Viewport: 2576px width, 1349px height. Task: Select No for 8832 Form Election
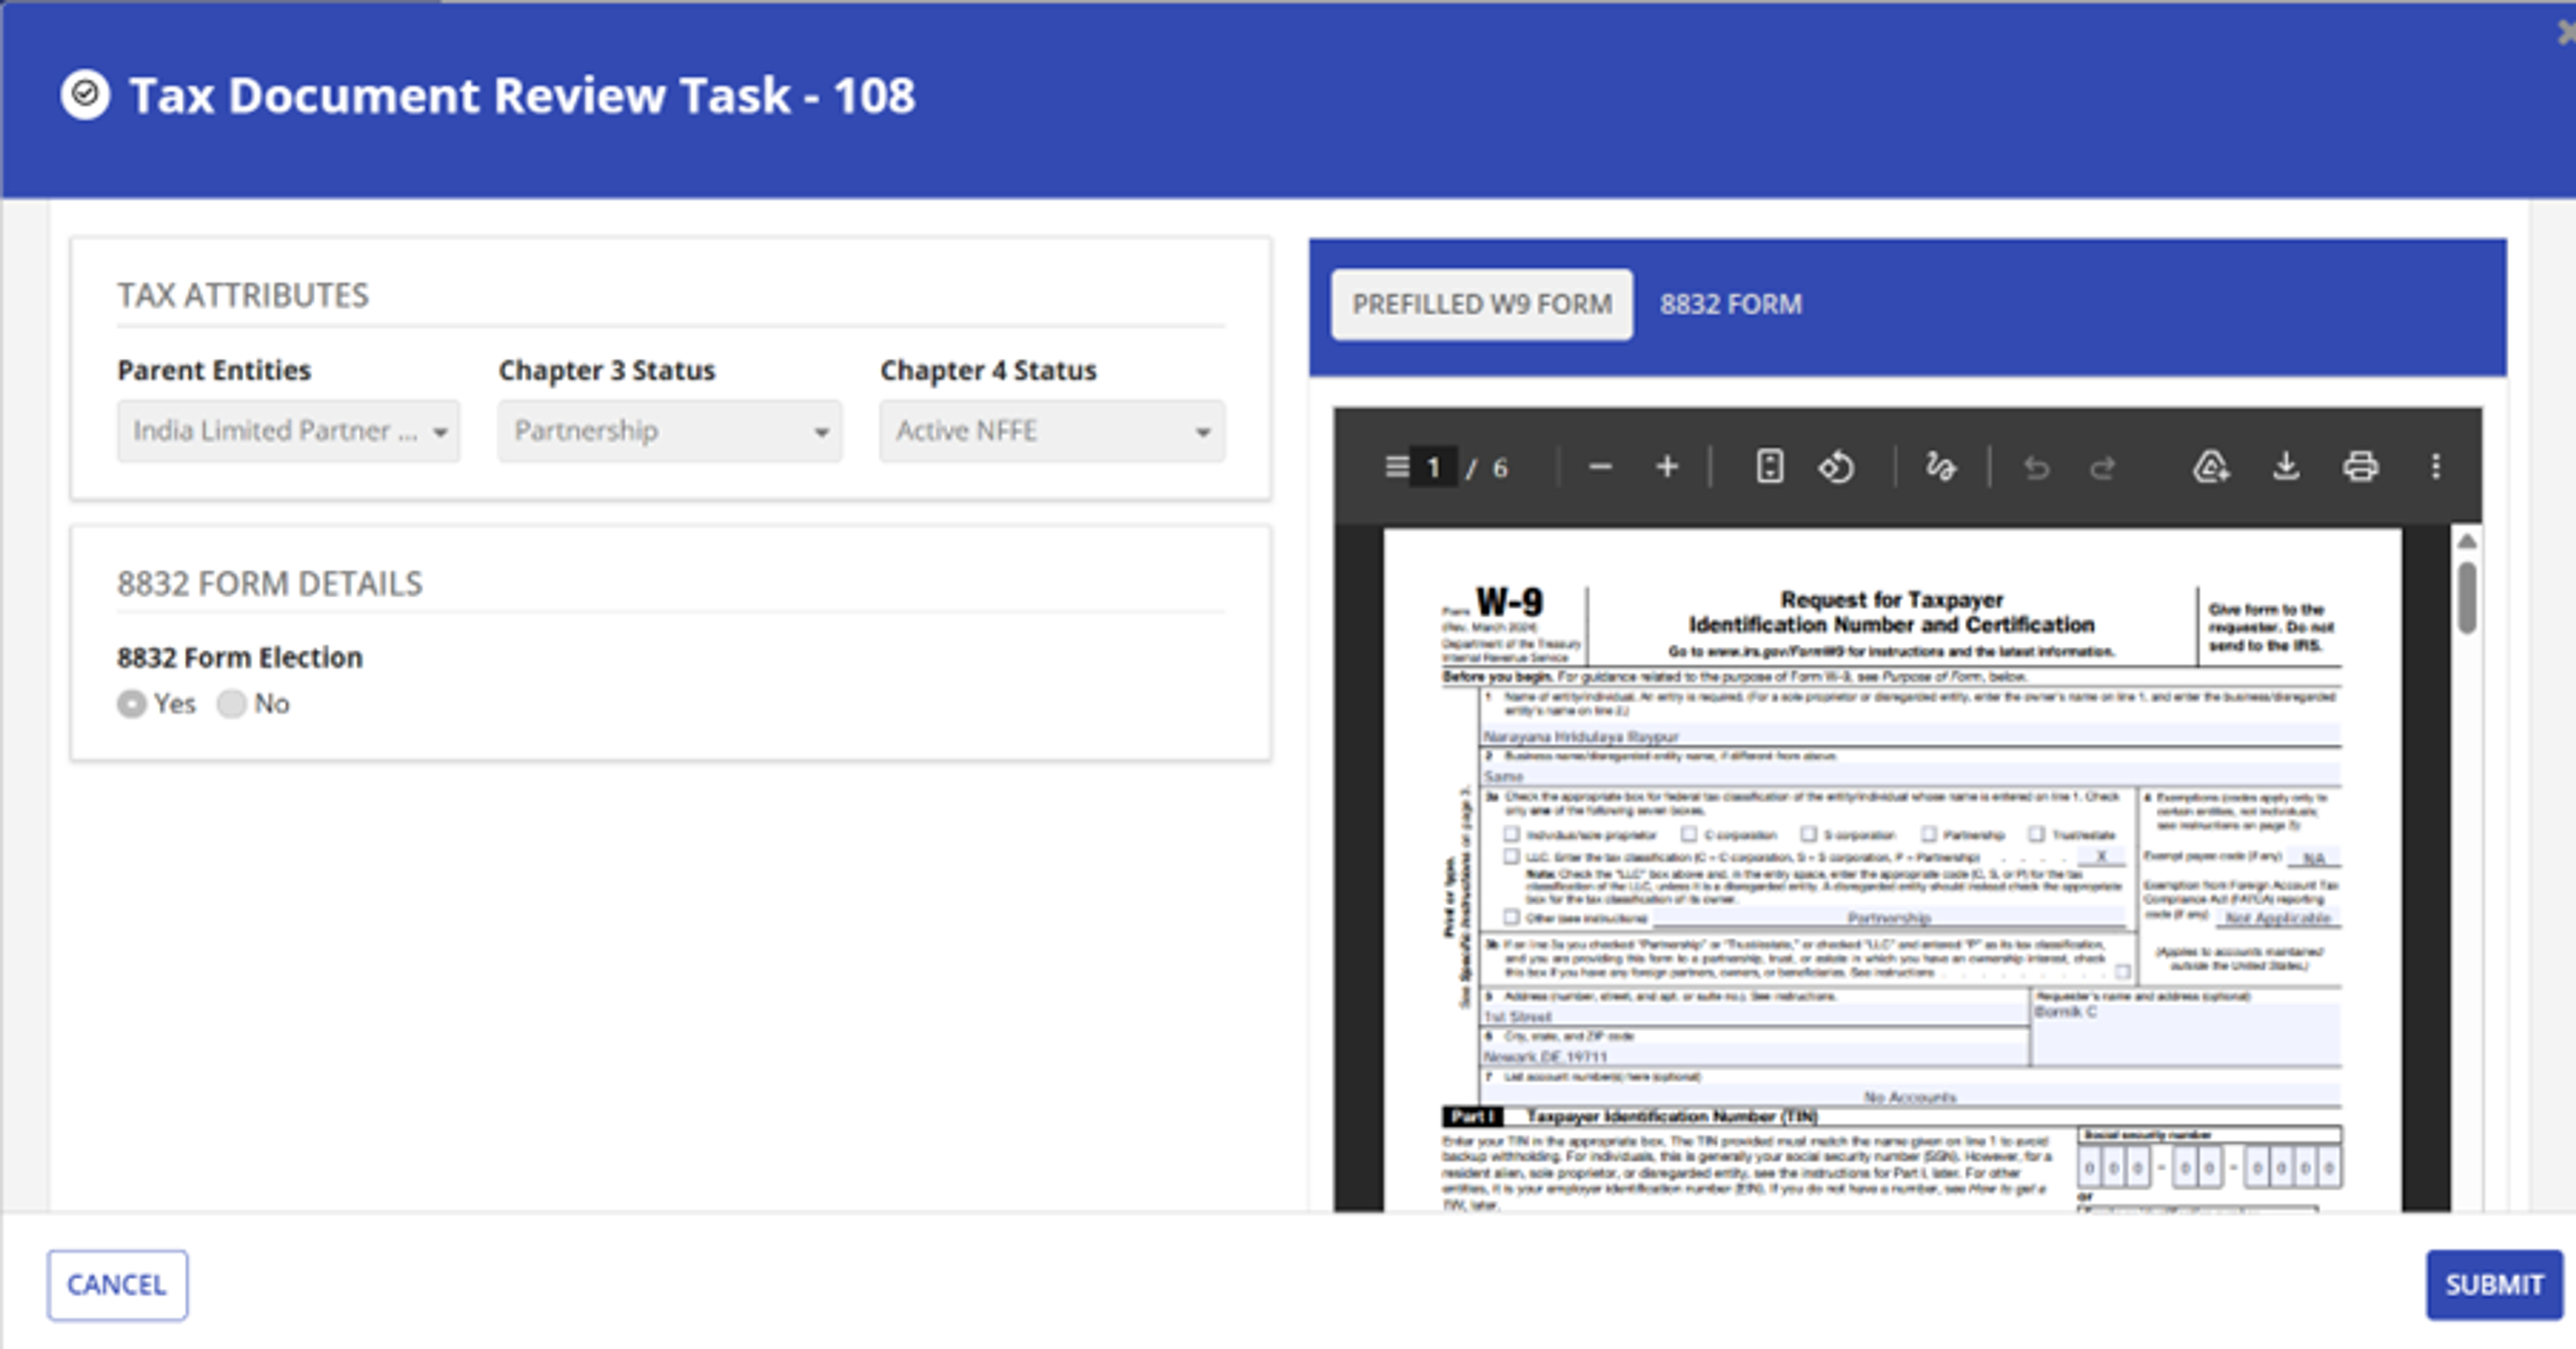(232, 704)
